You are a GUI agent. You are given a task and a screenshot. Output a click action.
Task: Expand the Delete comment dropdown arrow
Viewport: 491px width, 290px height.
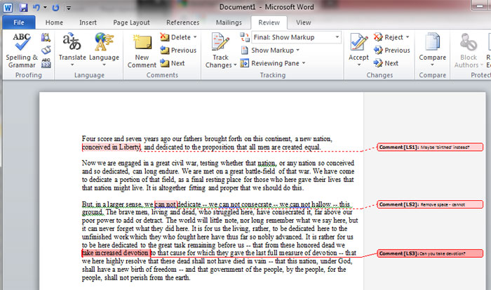tap(195, 37)
